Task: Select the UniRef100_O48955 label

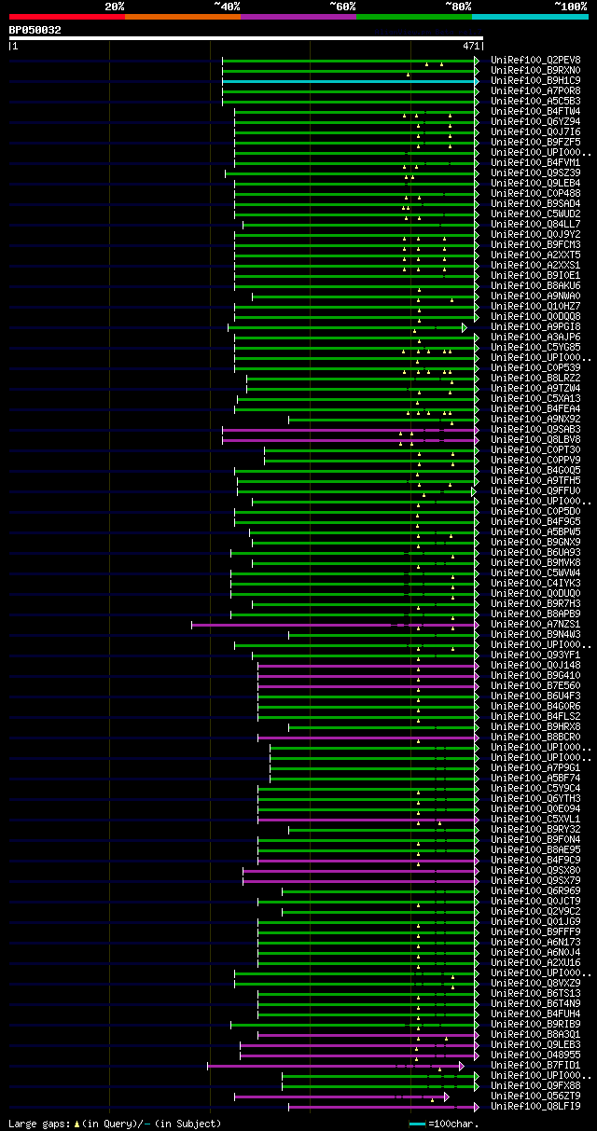Action: pos(535,1055)
